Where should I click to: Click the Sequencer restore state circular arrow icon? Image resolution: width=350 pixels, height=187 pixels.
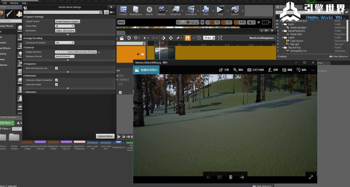(129, 38)
